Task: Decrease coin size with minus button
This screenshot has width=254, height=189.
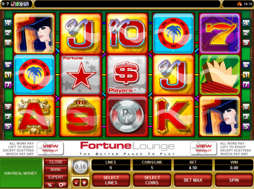Action: point(76,183)
